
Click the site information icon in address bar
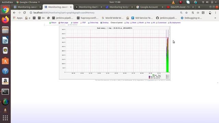tap(31, 13)
